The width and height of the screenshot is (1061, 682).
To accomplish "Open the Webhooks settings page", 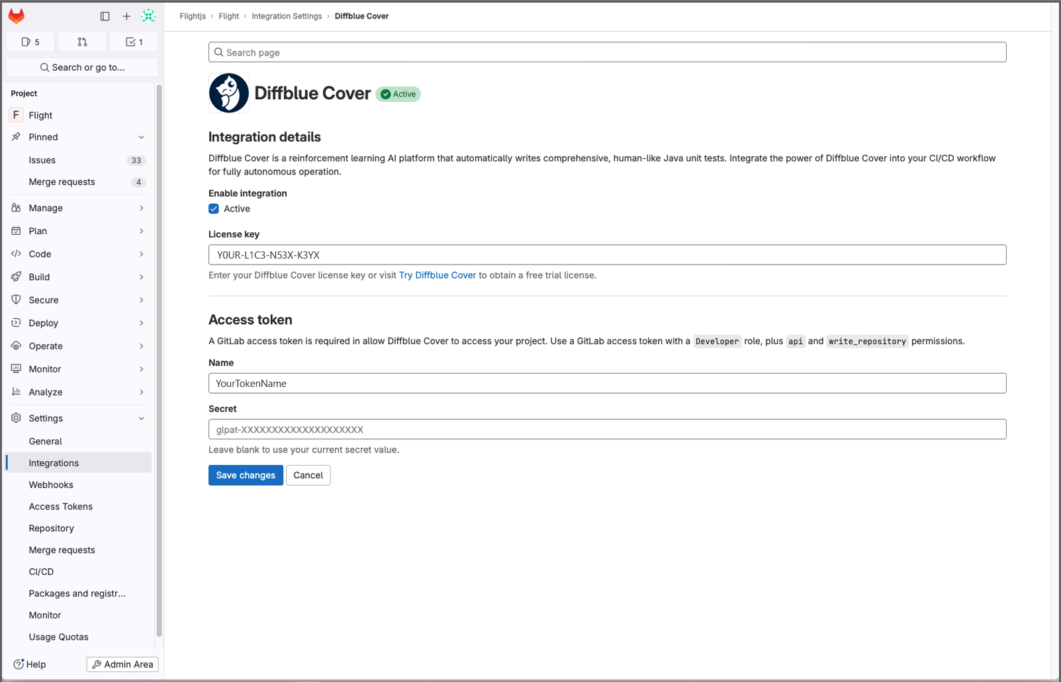I will pyautogui.click(x=79, y=485).
